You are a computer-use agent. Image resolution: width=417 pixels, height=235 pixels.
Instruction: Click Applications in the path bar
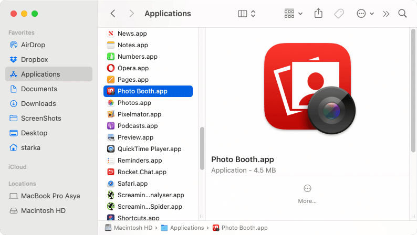click(183, 228)
